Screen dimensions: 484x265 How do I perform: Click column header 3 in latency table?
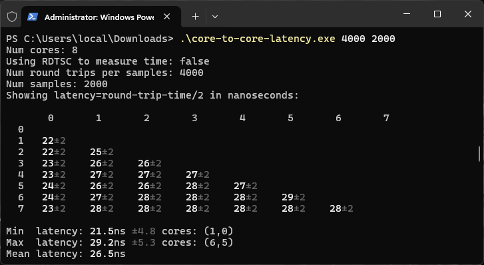(194, 118)
